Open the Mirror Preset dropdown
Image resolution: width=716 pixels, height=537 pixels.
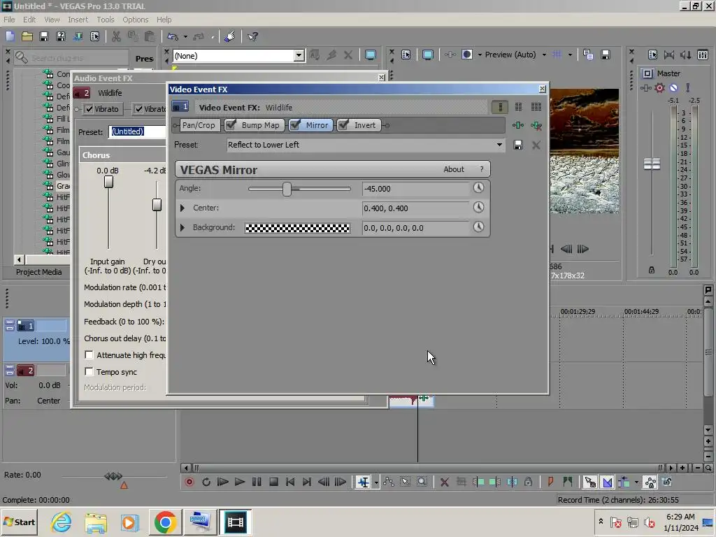coord(499,145)
